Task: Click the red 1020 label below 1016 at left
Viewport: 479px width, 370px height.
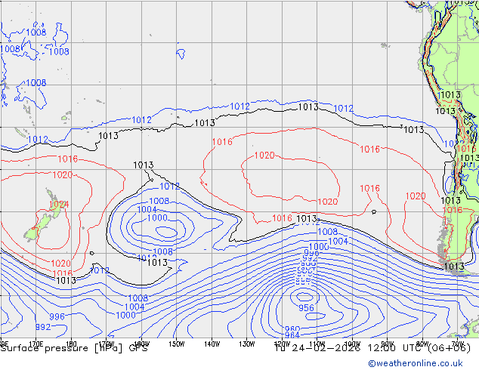Action: point(63,175)
